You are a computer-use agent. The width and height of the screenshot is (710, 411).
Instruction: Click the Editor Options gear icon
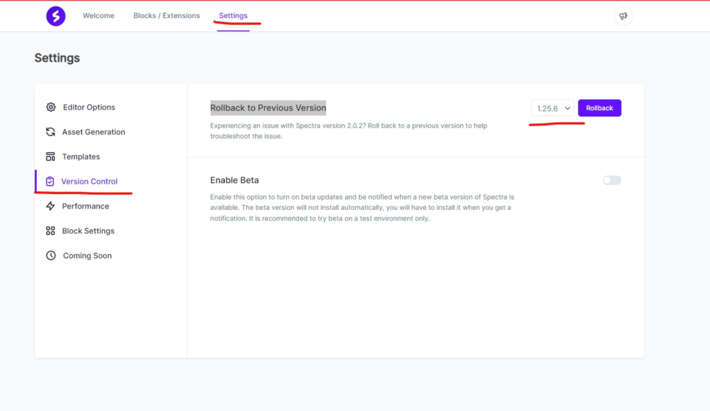tap(51, 107)
